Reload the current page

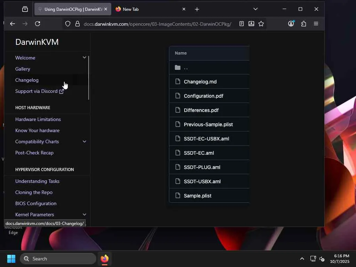click(38, 24)
